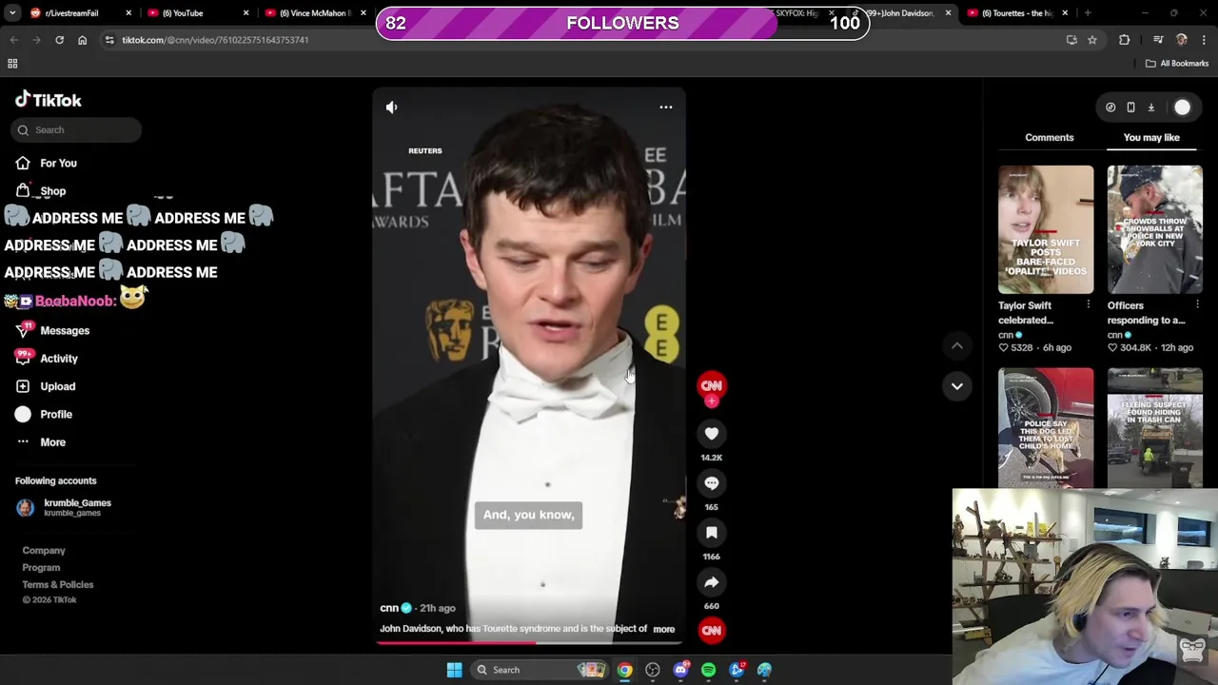Go to previous video with up chevron
The height and width of the screenshot is (685, 1218).
tap(957, 346)
